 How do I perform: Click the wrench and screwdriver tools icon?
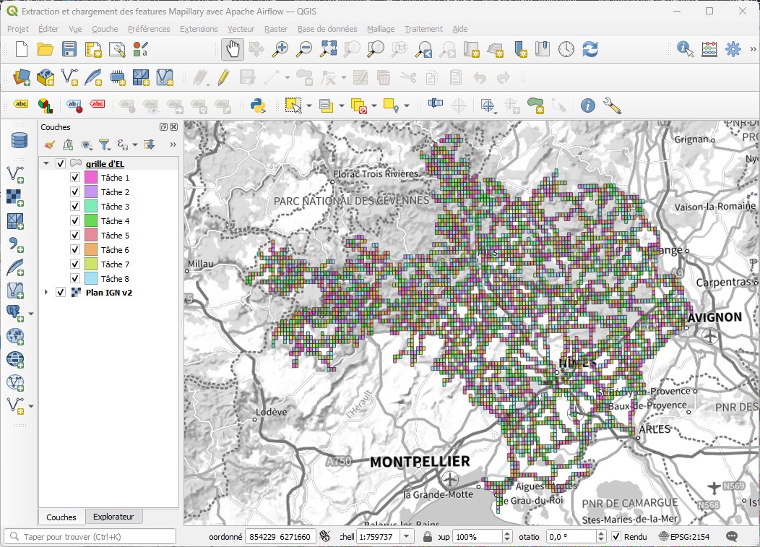pos(612,105)
